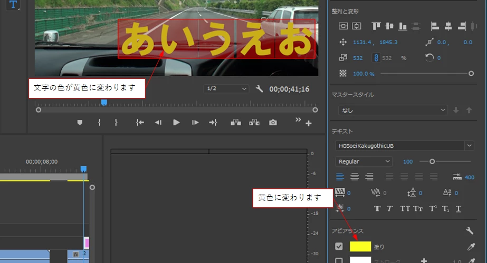Align layer to bottom edge
This screenshot has height=263, width=487.
403,26
